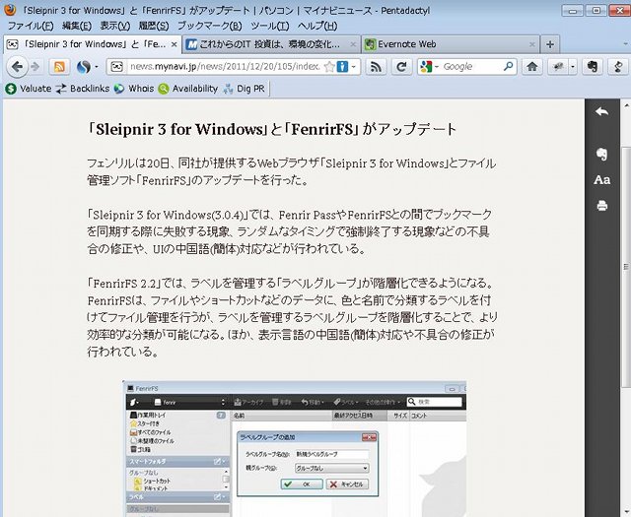The height and width of the screenshot is (517, 631).
Task: Print the article with sidebar printer icon
Action: pyautogui.click(x=602, y=206)
